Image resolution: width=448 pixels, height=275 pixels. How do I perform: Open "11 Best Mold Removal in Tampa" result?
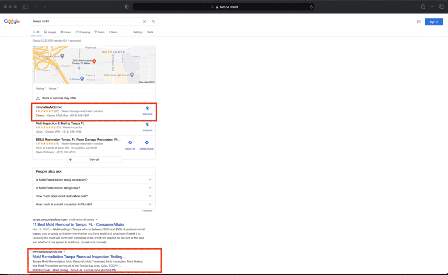(x=78, y=225)
